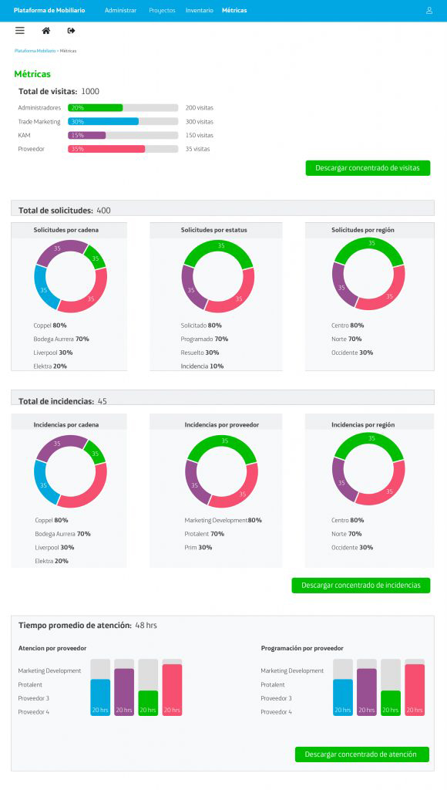Open the hamburger menu icon
Image resolution: width=447 pixels, height=790 pixels.
tap(19, 31)
